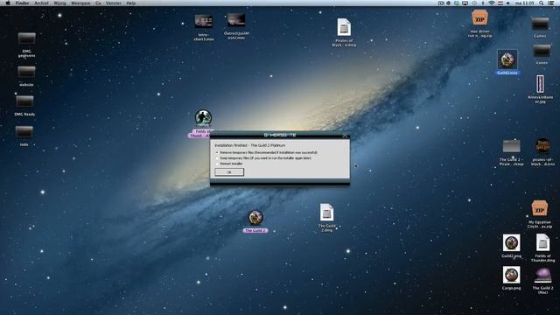
Task: Select 'Keep temporary files' radio option
Action: click(x=217, y=157)
